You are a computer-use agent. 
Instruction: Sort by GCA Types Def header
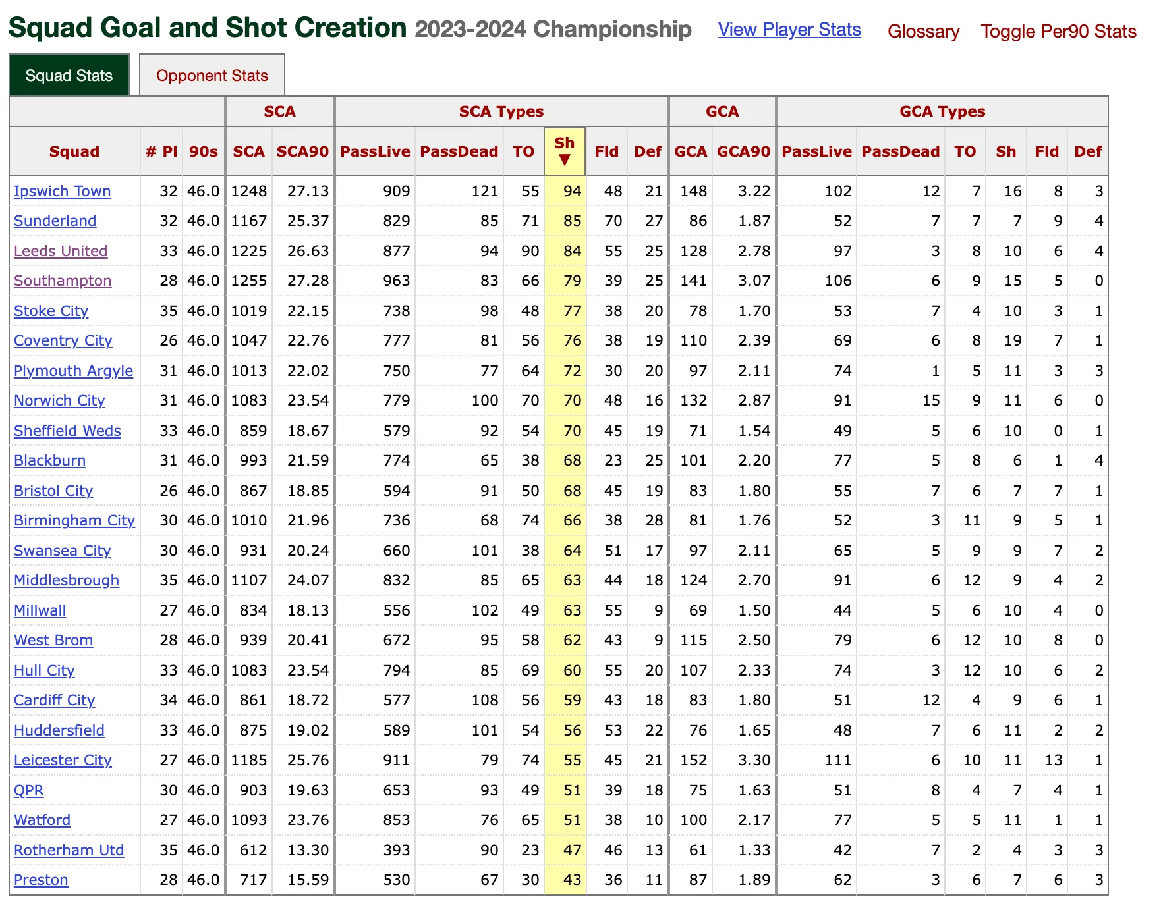point(1088,151)
